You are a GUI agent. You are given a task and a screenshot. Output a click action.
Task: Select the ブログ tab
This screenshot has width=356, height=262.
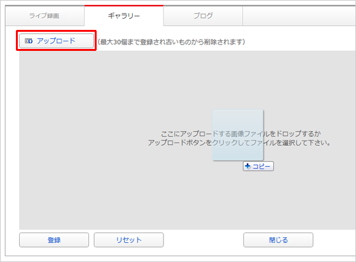click(x=203, y=16)
